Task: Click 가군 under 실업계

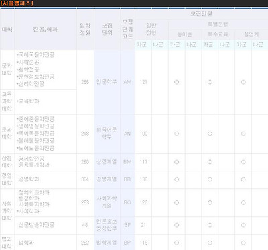Action: point(241,44)
